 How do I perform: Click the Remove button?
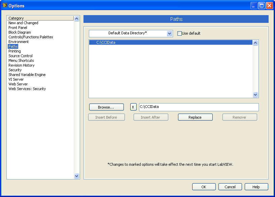click(x=240, y=117)
